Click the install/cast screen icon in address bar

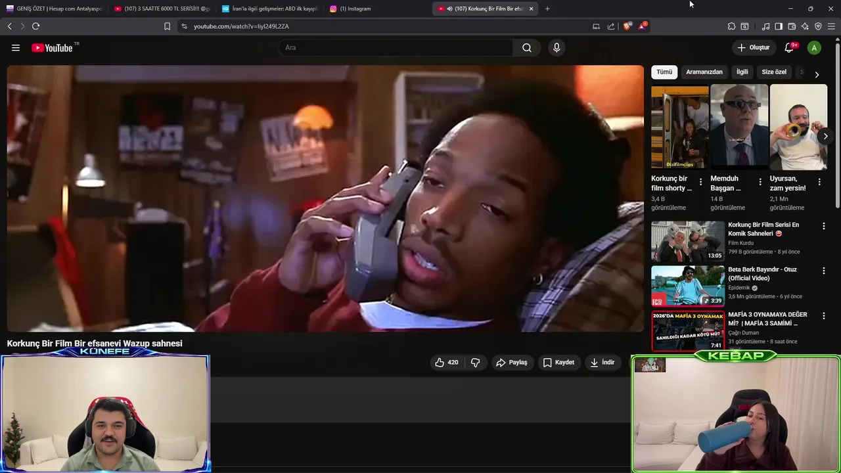(x=596, y=26)
